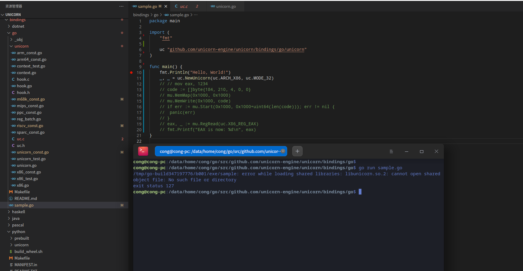The width and height of the screenshot is (523, 271).
Task: Click the problems badge on the uc.c tab
Action: (x=198, y=6)
